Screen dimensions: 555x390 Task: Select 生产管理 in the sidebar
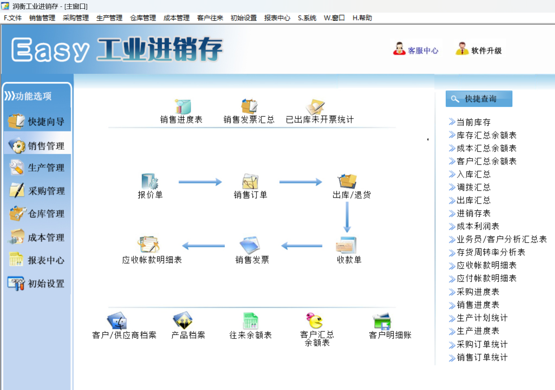[x=37, y=168]
